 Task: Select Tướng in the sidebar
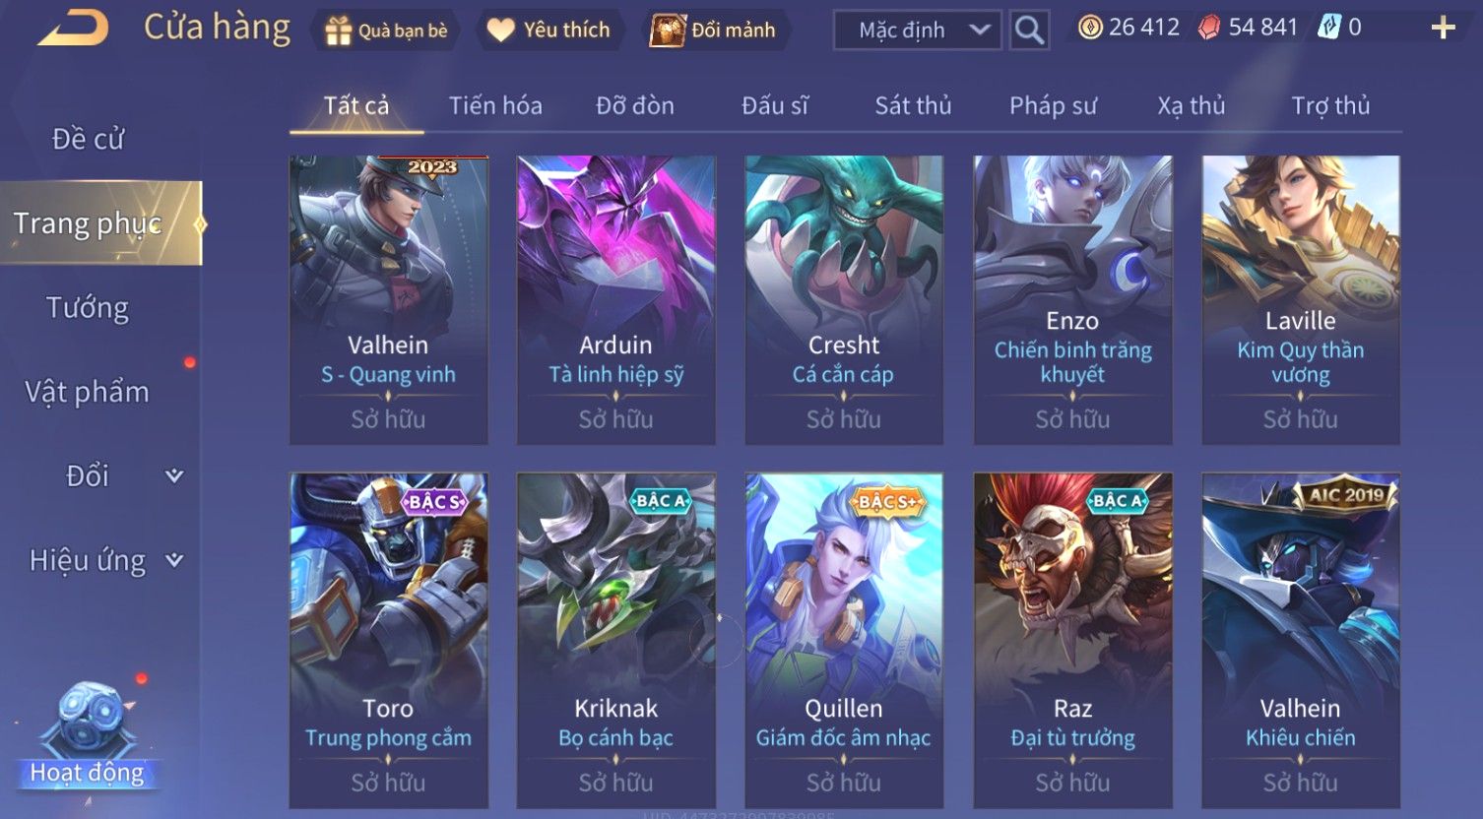click(88, 308)
